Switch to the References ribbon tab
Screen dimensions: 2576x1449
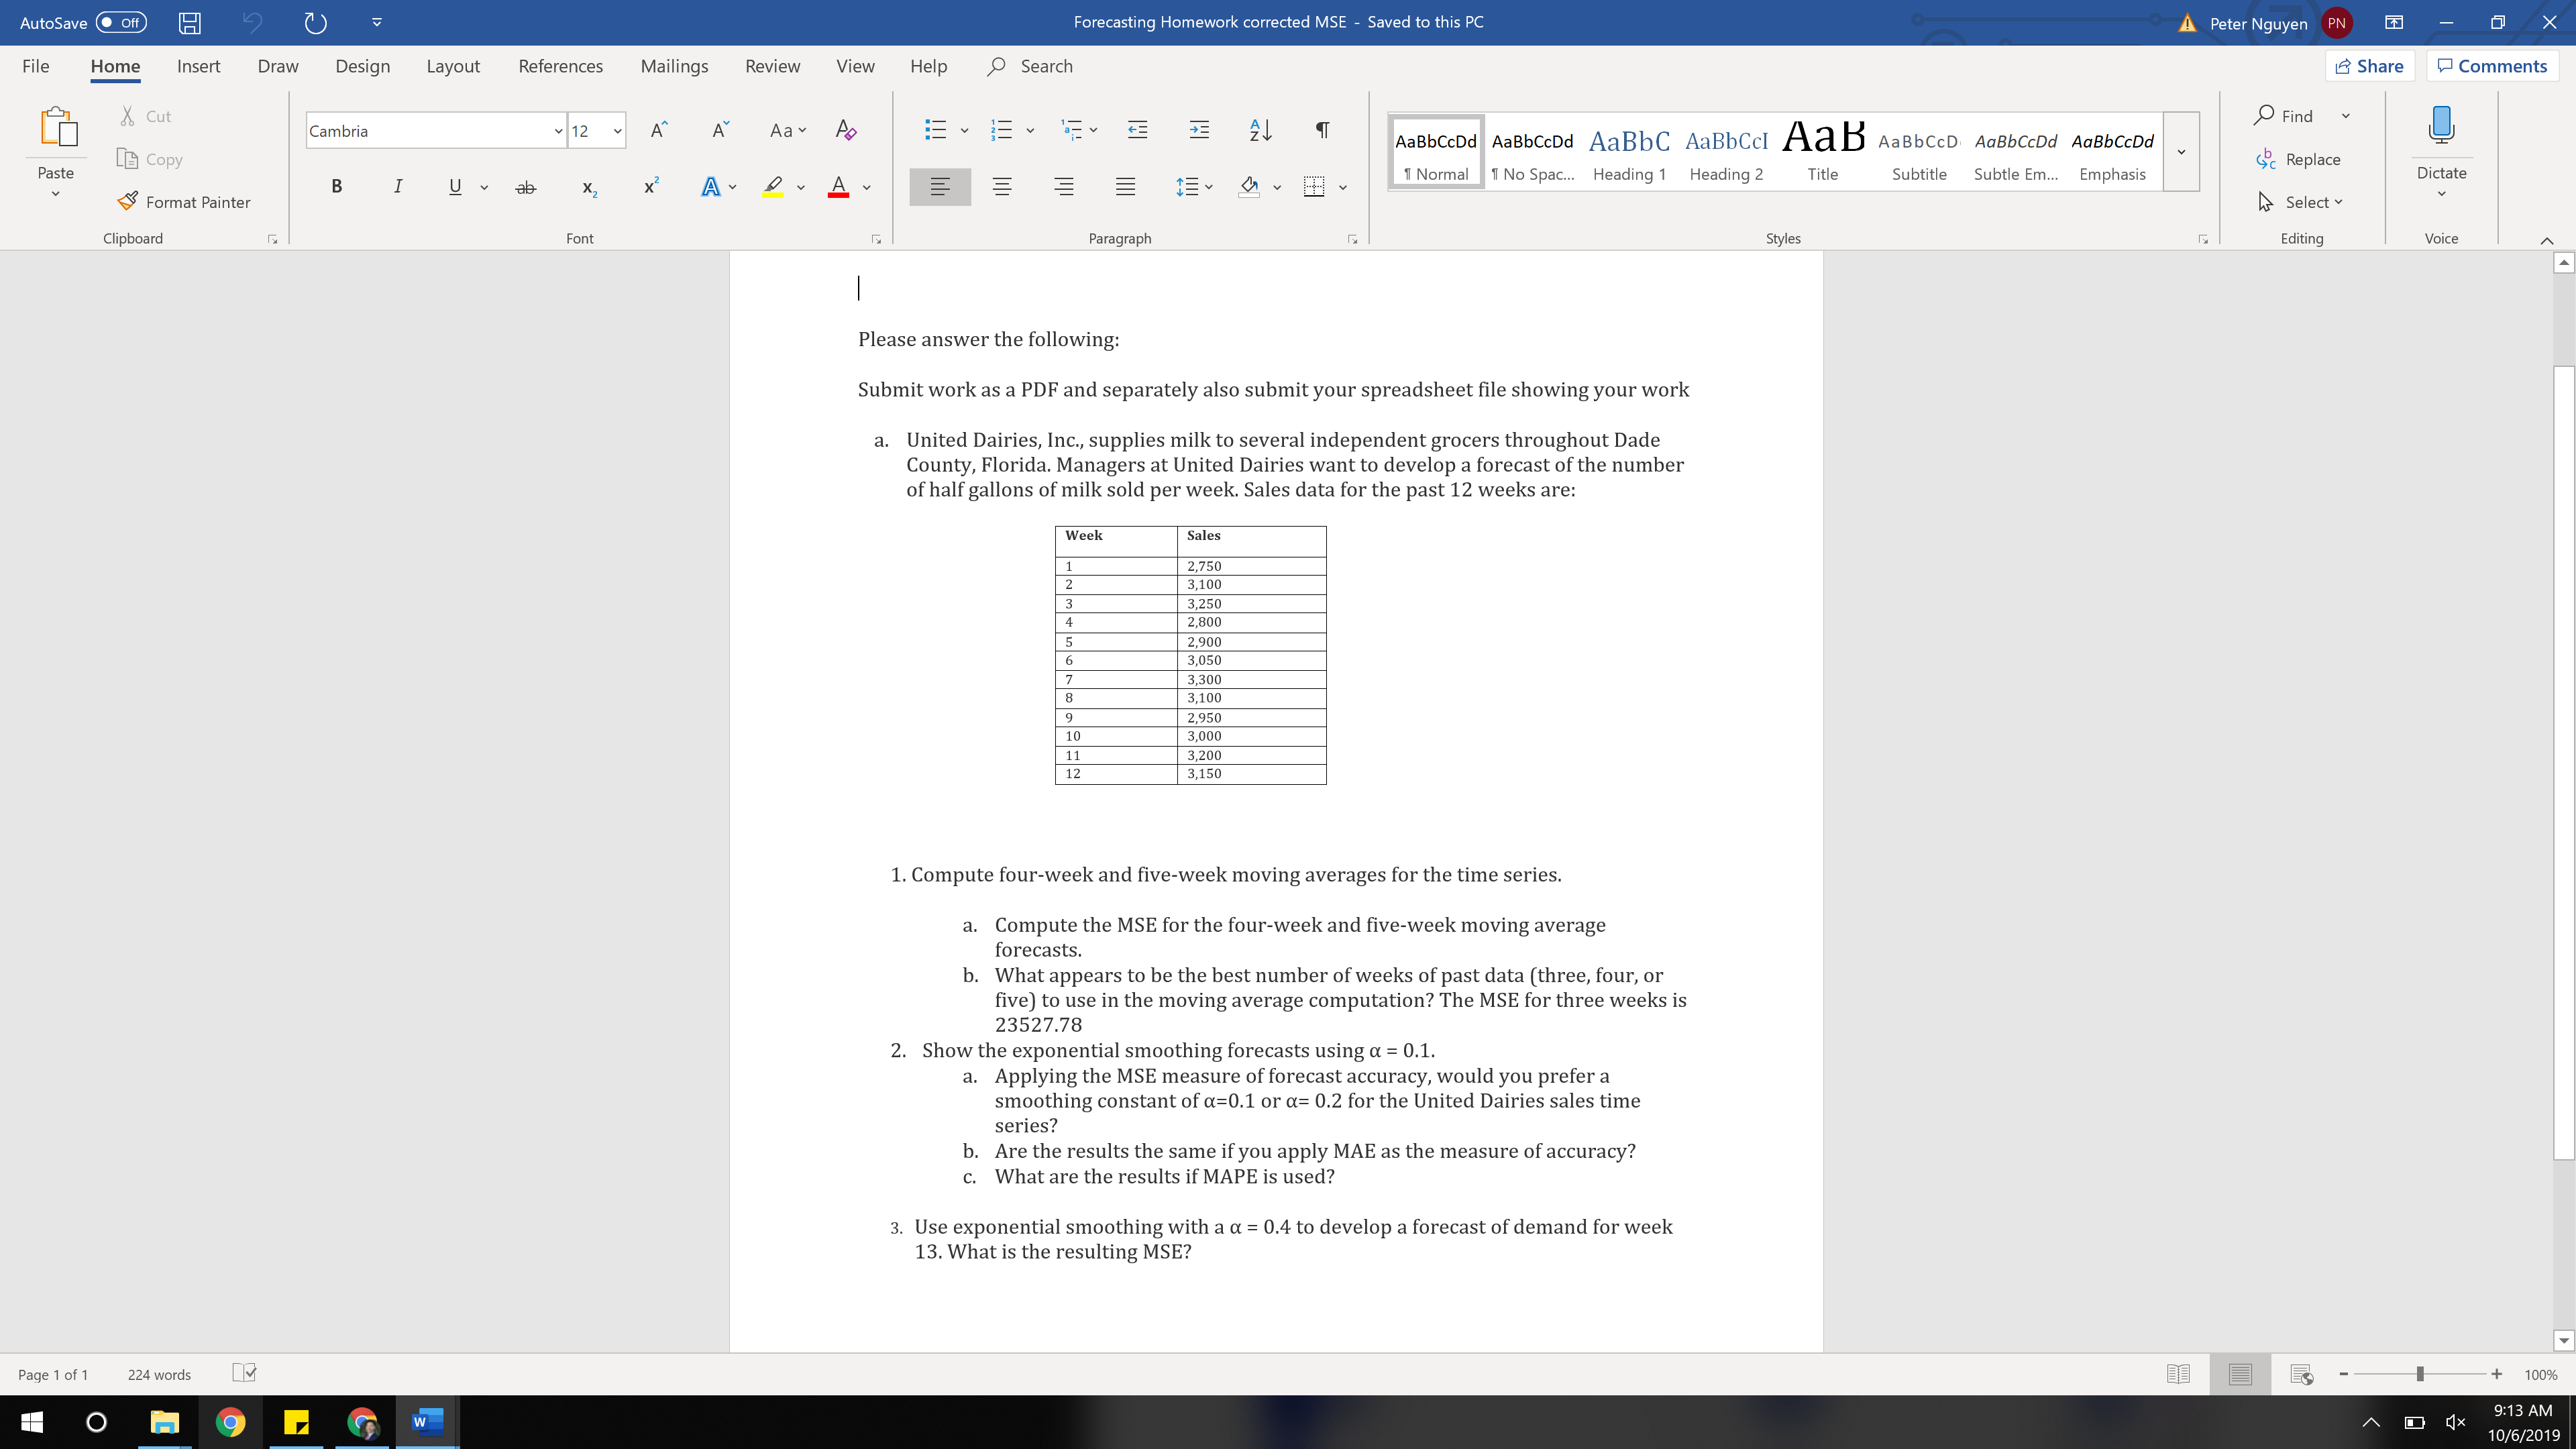tap(560, 65)
